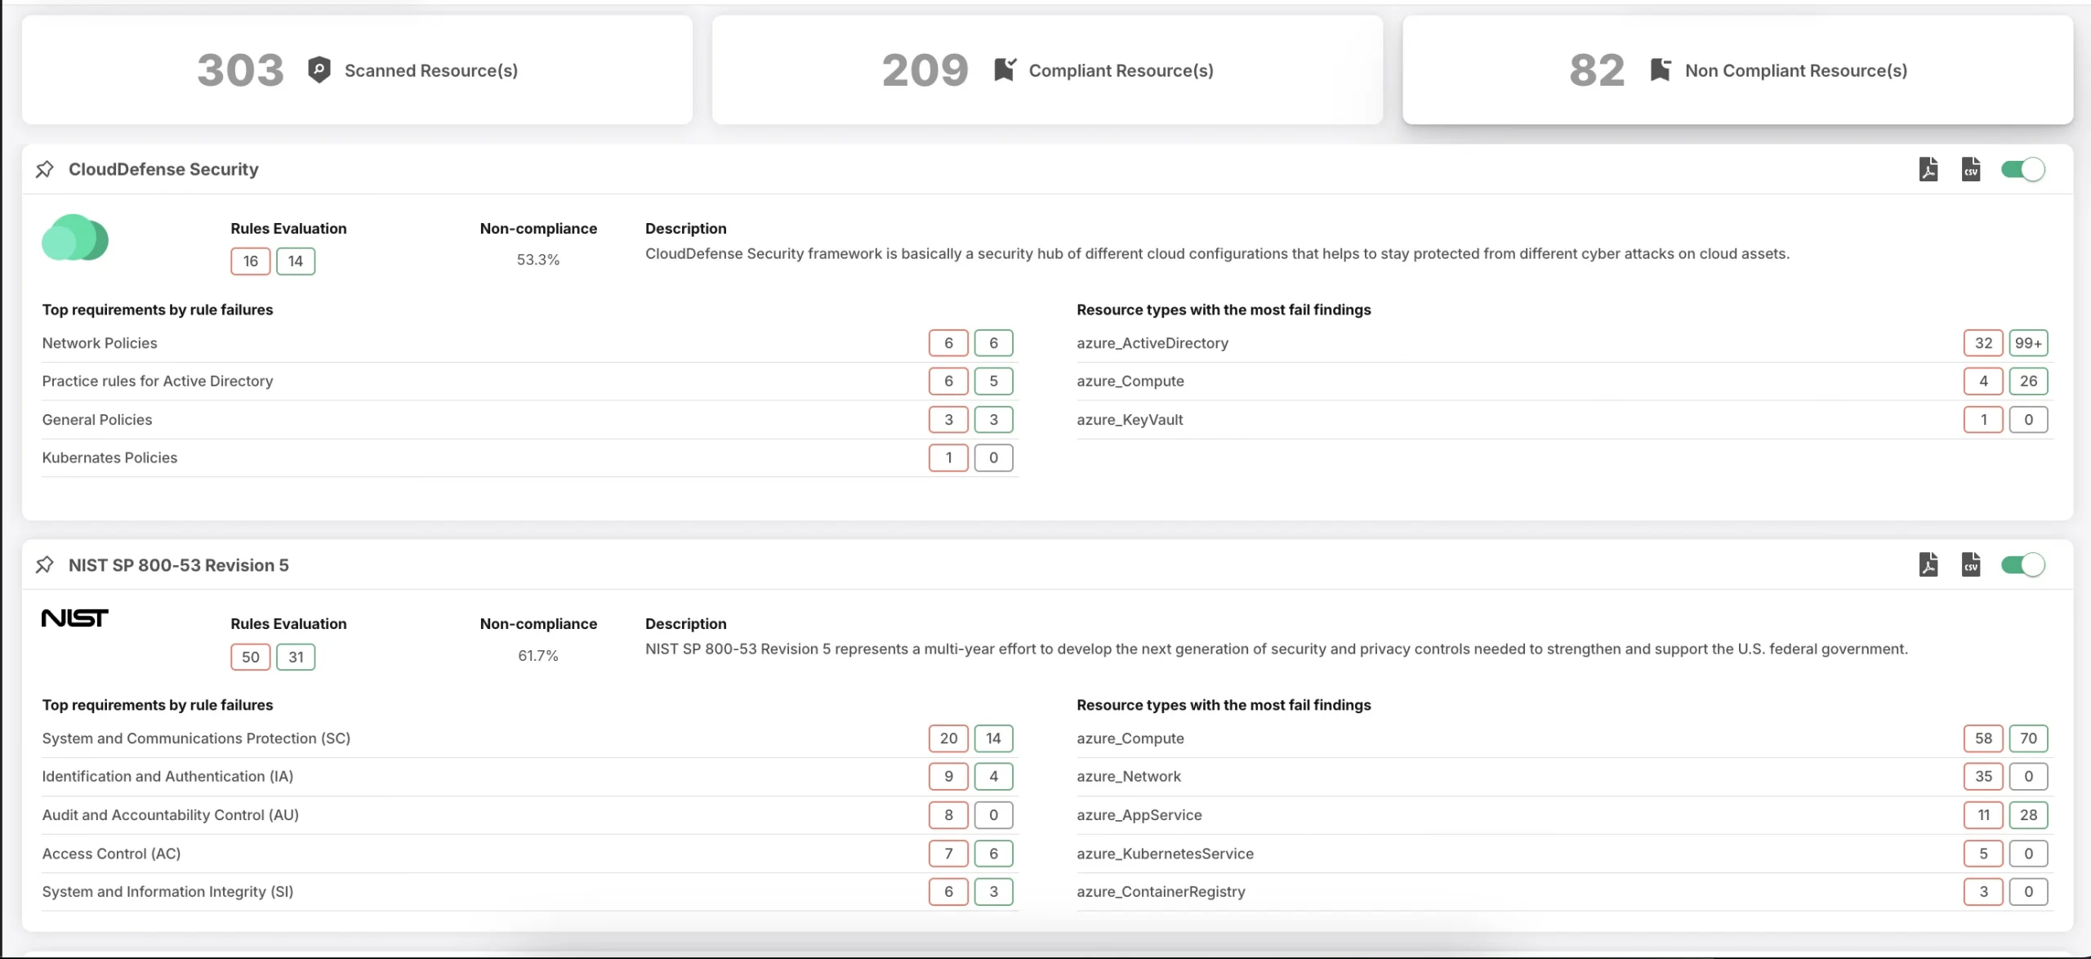Open the Compliant Resources card

coord(1047,70)
